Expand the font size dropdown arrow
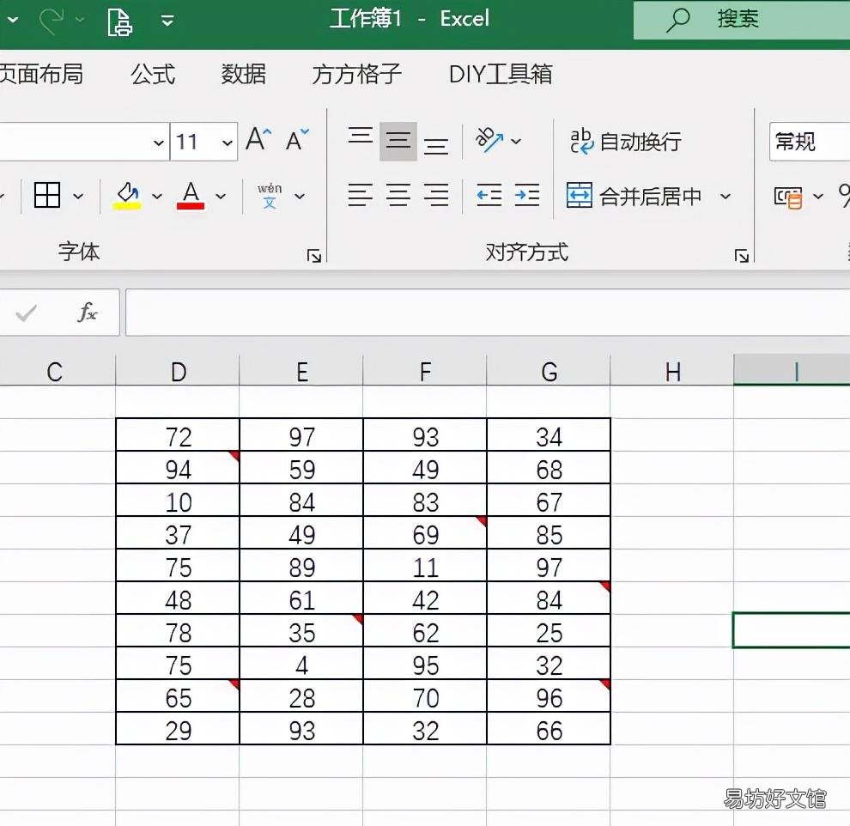Image resolution: width=850 pixels, height=826 pixels. tap(228, 143)
